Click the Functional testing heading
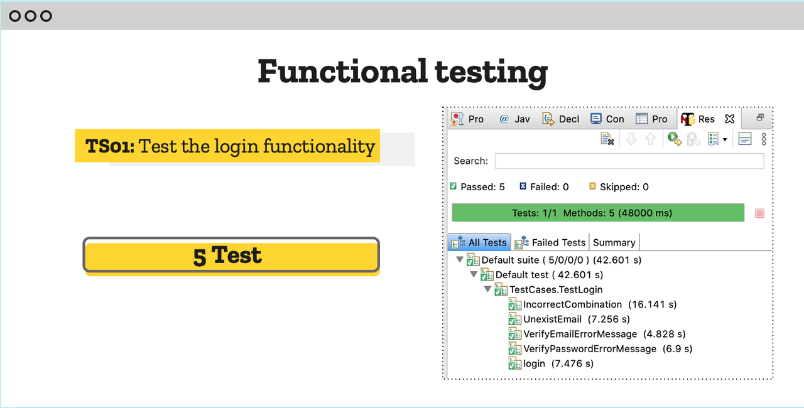804x408 pixels. click(403, 71)
